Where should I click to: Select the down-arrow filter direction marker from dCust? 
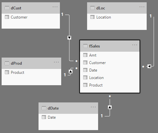(x=69, y=38)
